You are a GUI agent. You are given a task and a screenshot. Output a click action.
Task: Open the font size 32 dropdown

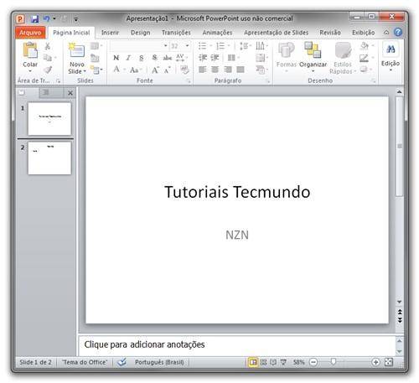pyautogui.click(x=187, y=46)
